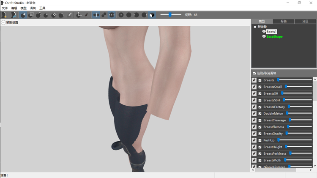Click the 笔刷设置 label
This screenshot has width=317, height=178.
12,22
